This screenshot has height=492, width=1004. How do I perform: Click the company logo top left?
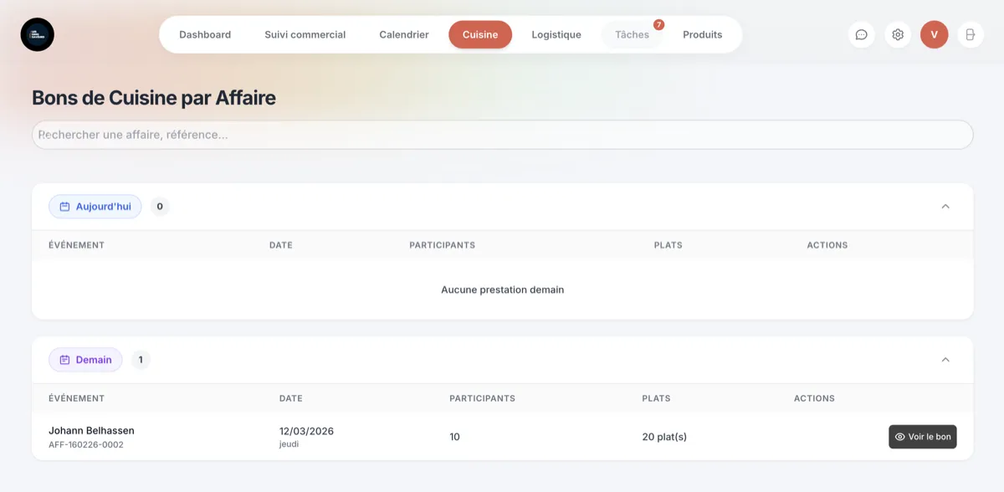(37, 34)
